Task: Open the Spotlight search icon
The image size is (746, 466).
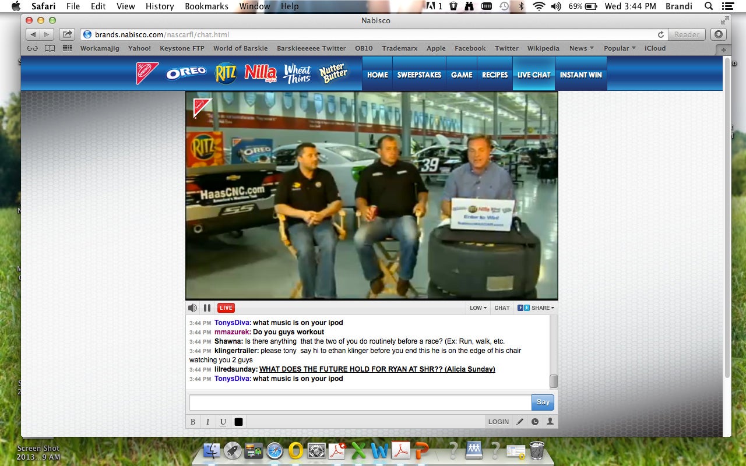Action: coord(709,6)
